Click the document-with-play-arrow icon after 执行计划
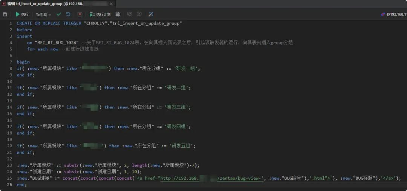Viewport: 407px width, 191px height. (x=118, y=14)
